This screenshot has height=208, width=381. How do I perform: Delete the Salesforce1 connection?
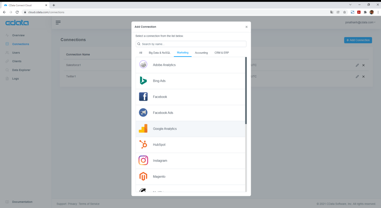364,65
